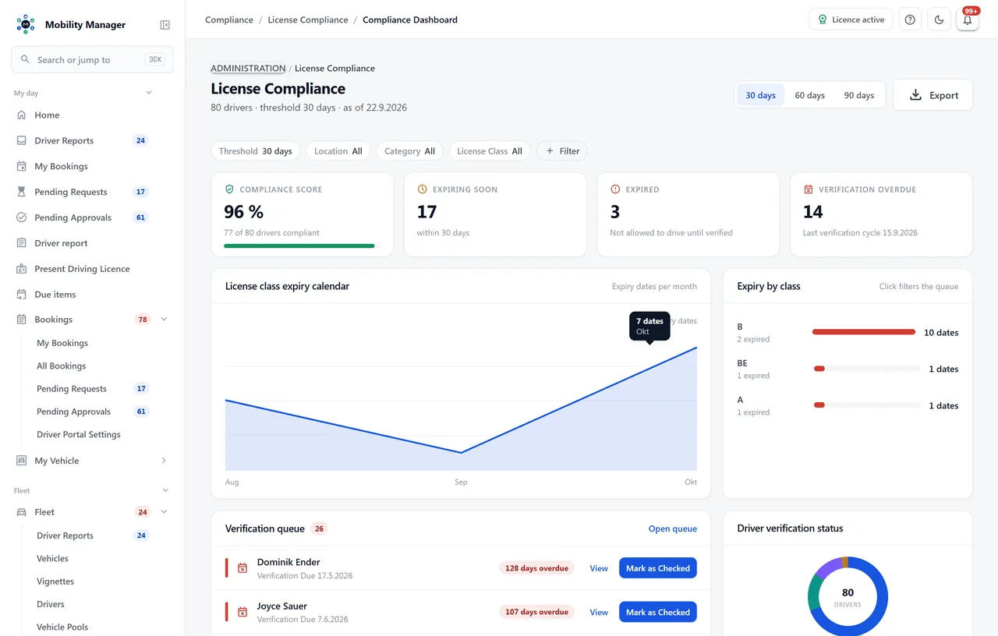The image size is (998, 636).
Task: Click the Home icon in sidebar
Action: [x=21, y=115]
